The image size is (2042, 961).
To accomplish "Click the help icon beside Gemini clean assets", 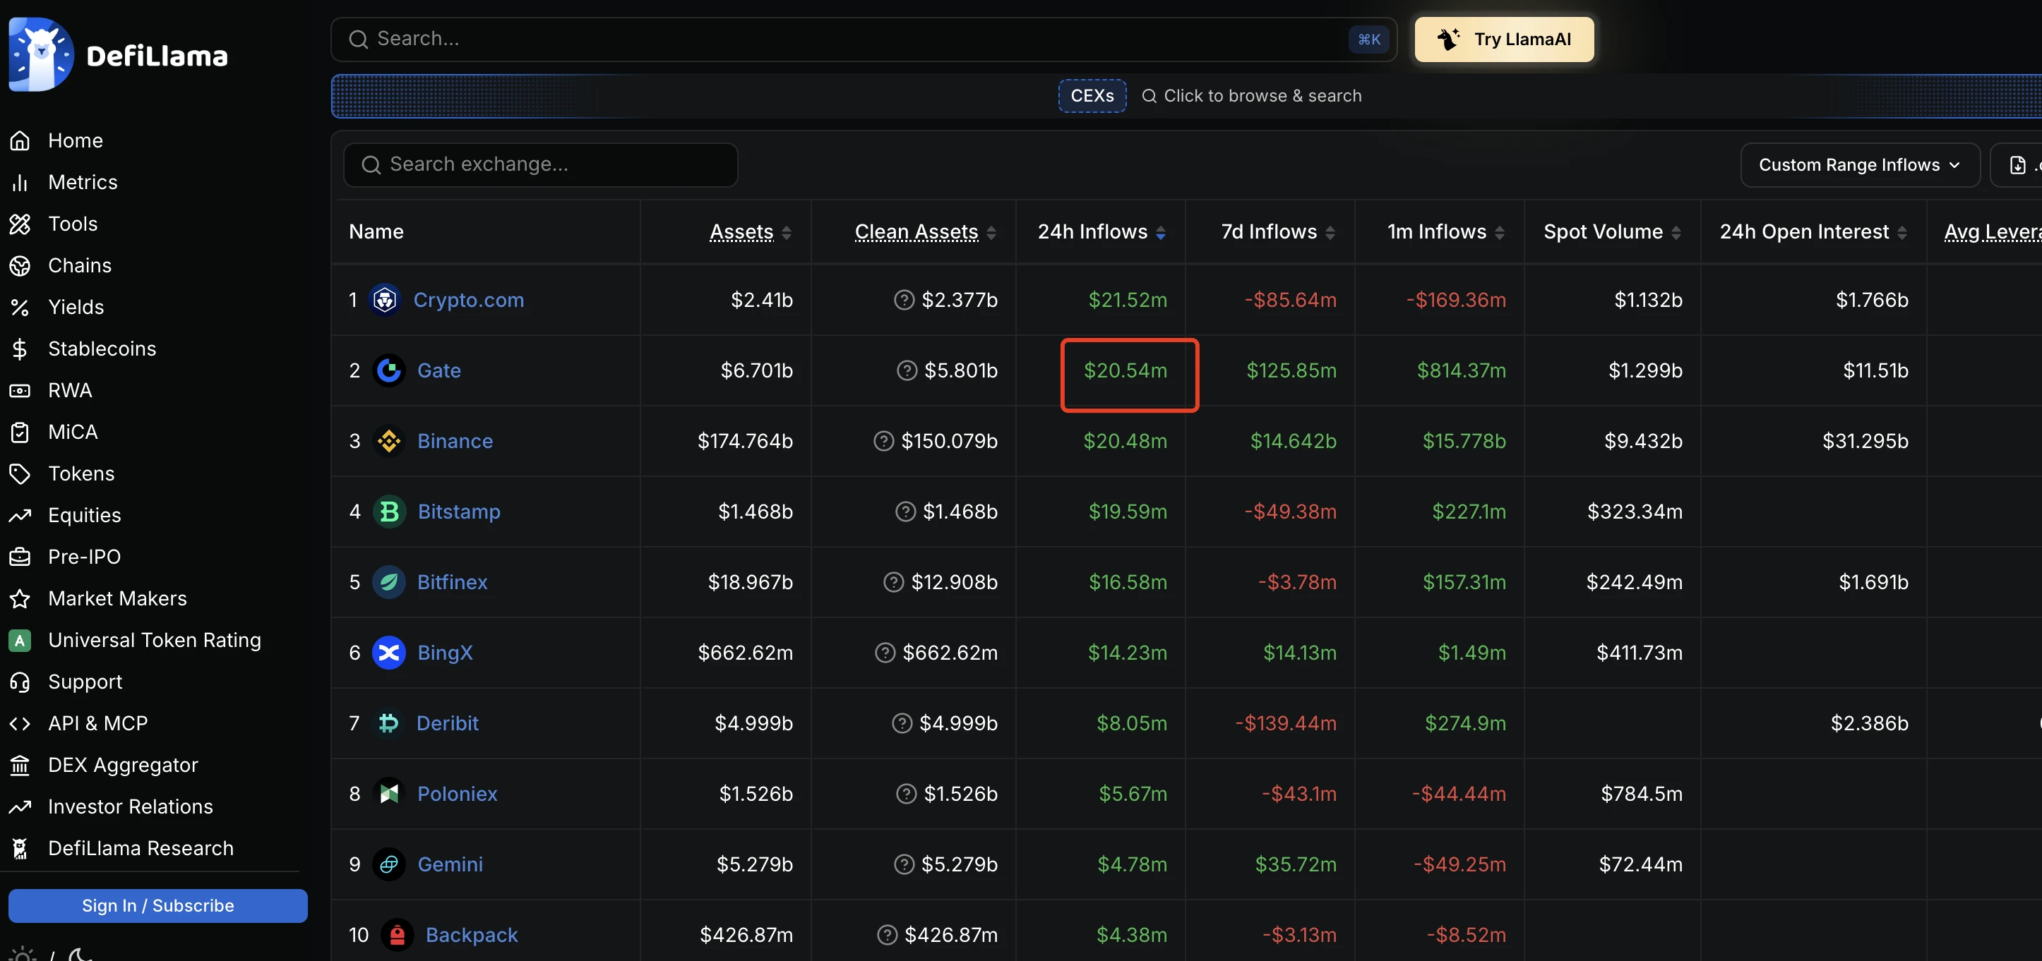I will pos(904,864).
